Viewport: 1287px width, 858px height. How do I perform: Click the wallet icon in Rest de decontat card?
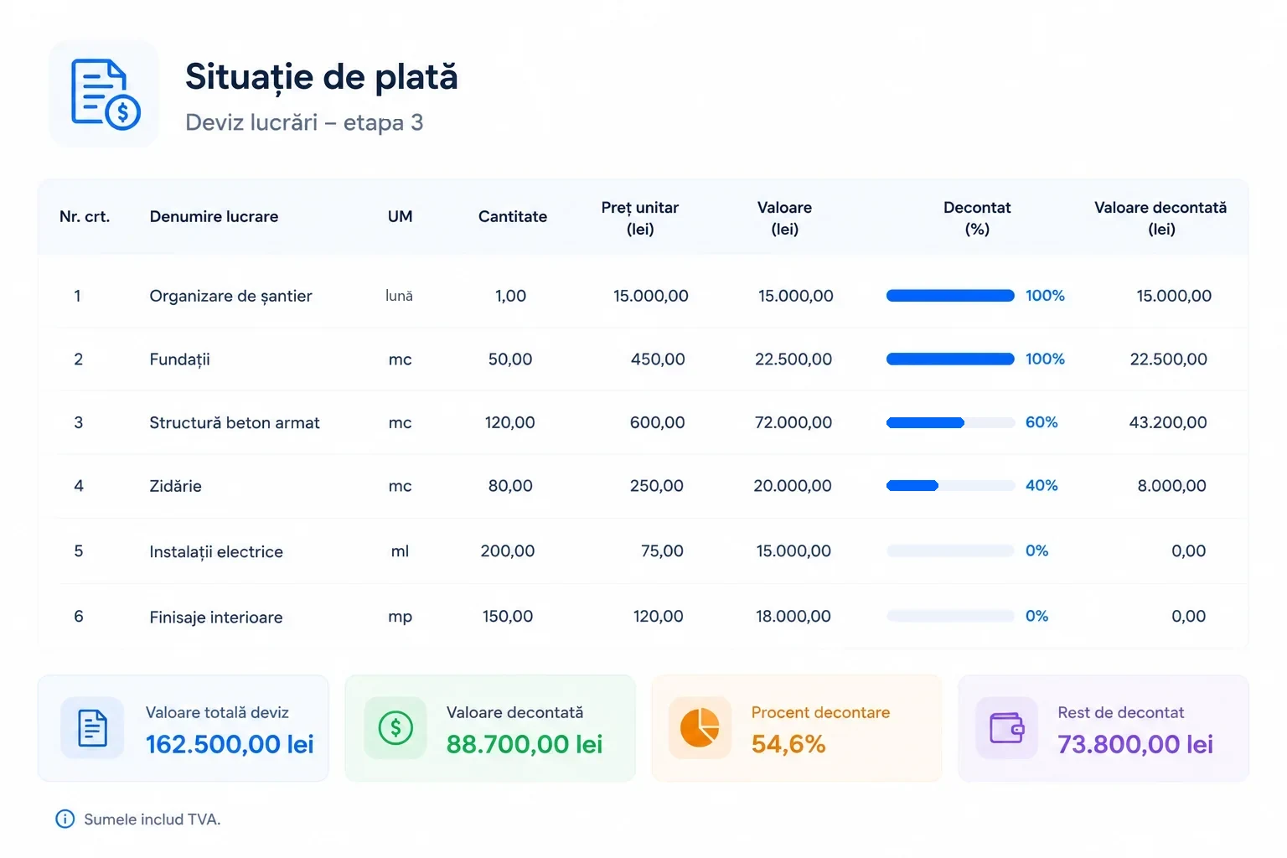pyautogui.click(x=1006, y=727)
